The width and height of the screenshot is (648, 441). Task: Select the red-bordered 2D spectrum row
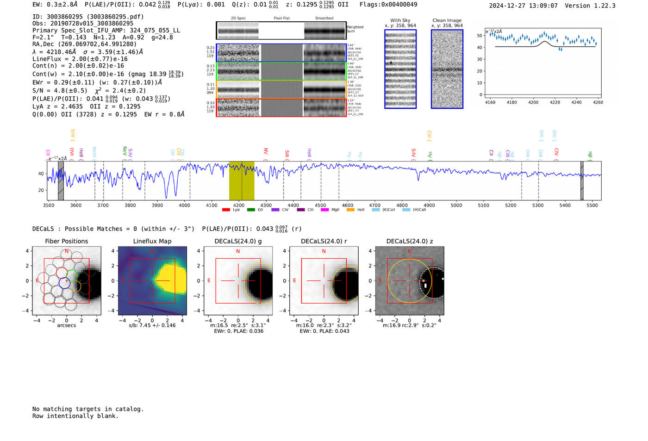tap(281, 107)
